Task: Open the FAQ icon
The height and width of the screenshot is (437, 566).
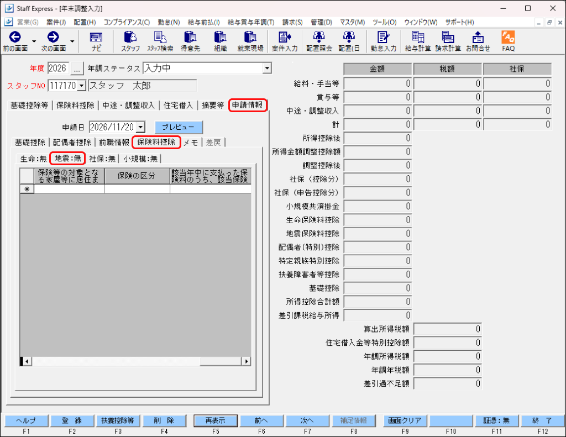Action: click(x=509, y=37)
